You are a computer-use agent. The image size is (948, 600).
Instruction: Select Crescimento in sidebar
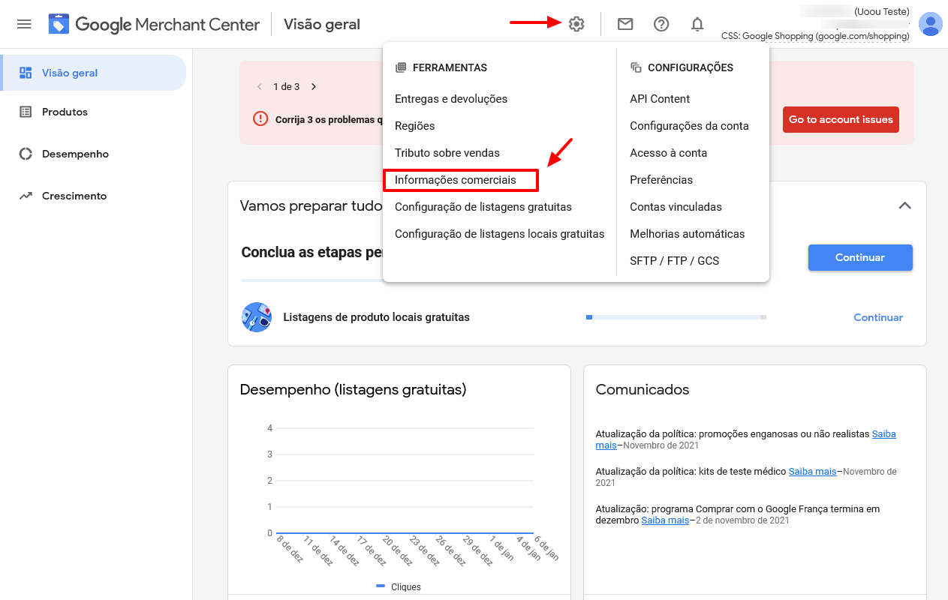click(x=93, y=196)
